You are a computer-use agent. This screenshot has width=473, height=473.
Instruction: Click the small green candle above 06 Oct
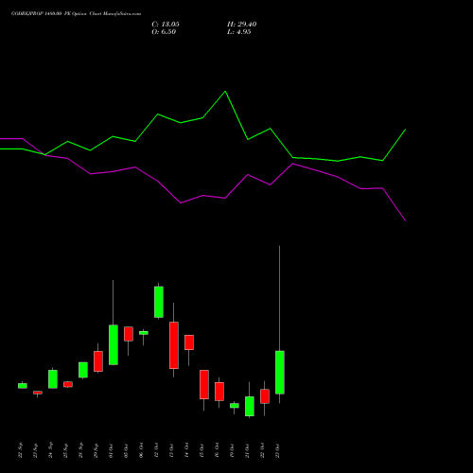144,333
